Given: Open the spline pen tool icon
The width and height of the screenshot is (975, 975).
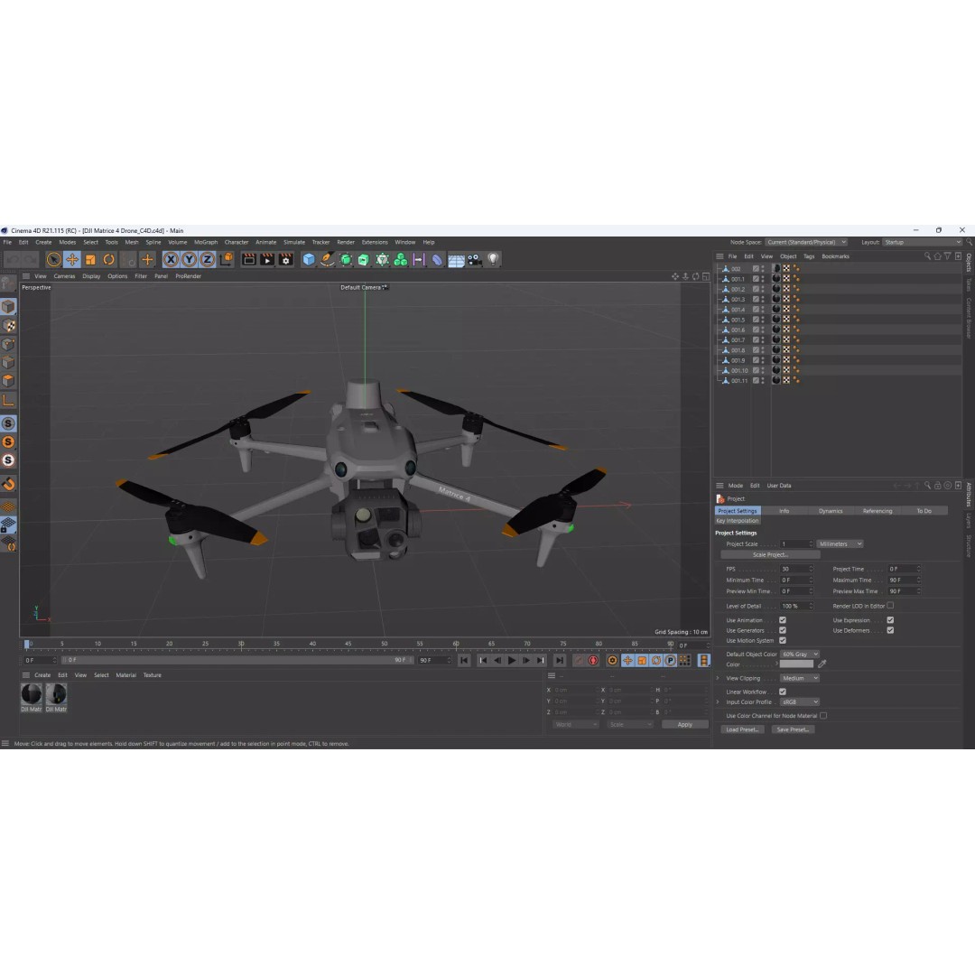Looking at the screenshot, I should click(327, 259).
